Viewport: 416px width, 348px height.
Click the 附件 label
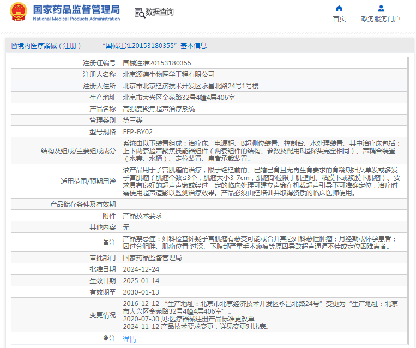pos(109,216)
